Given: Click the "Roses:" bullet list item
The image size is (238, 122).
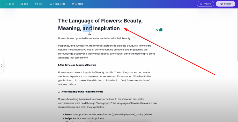Looking at the screenshot, I should pyautogui.click(x=108, y=115).
